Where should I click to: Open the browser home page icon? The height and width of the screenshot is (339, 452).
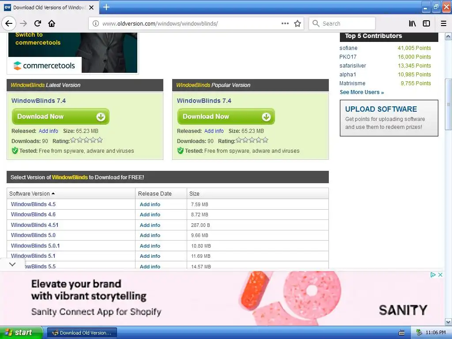[52, 23]
